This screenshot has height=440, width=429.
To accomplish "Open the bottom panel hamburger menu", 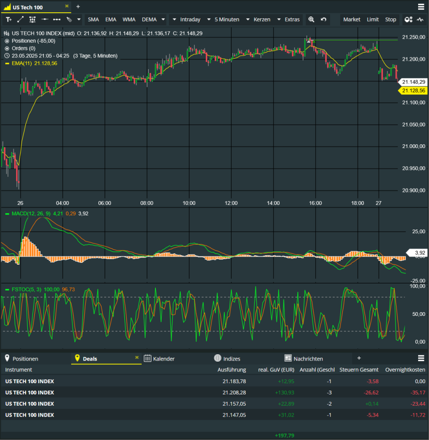I will 421,358.
